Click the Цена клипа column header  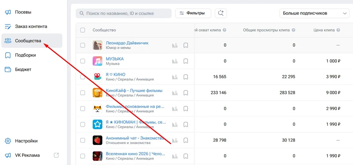click(324, 30)
